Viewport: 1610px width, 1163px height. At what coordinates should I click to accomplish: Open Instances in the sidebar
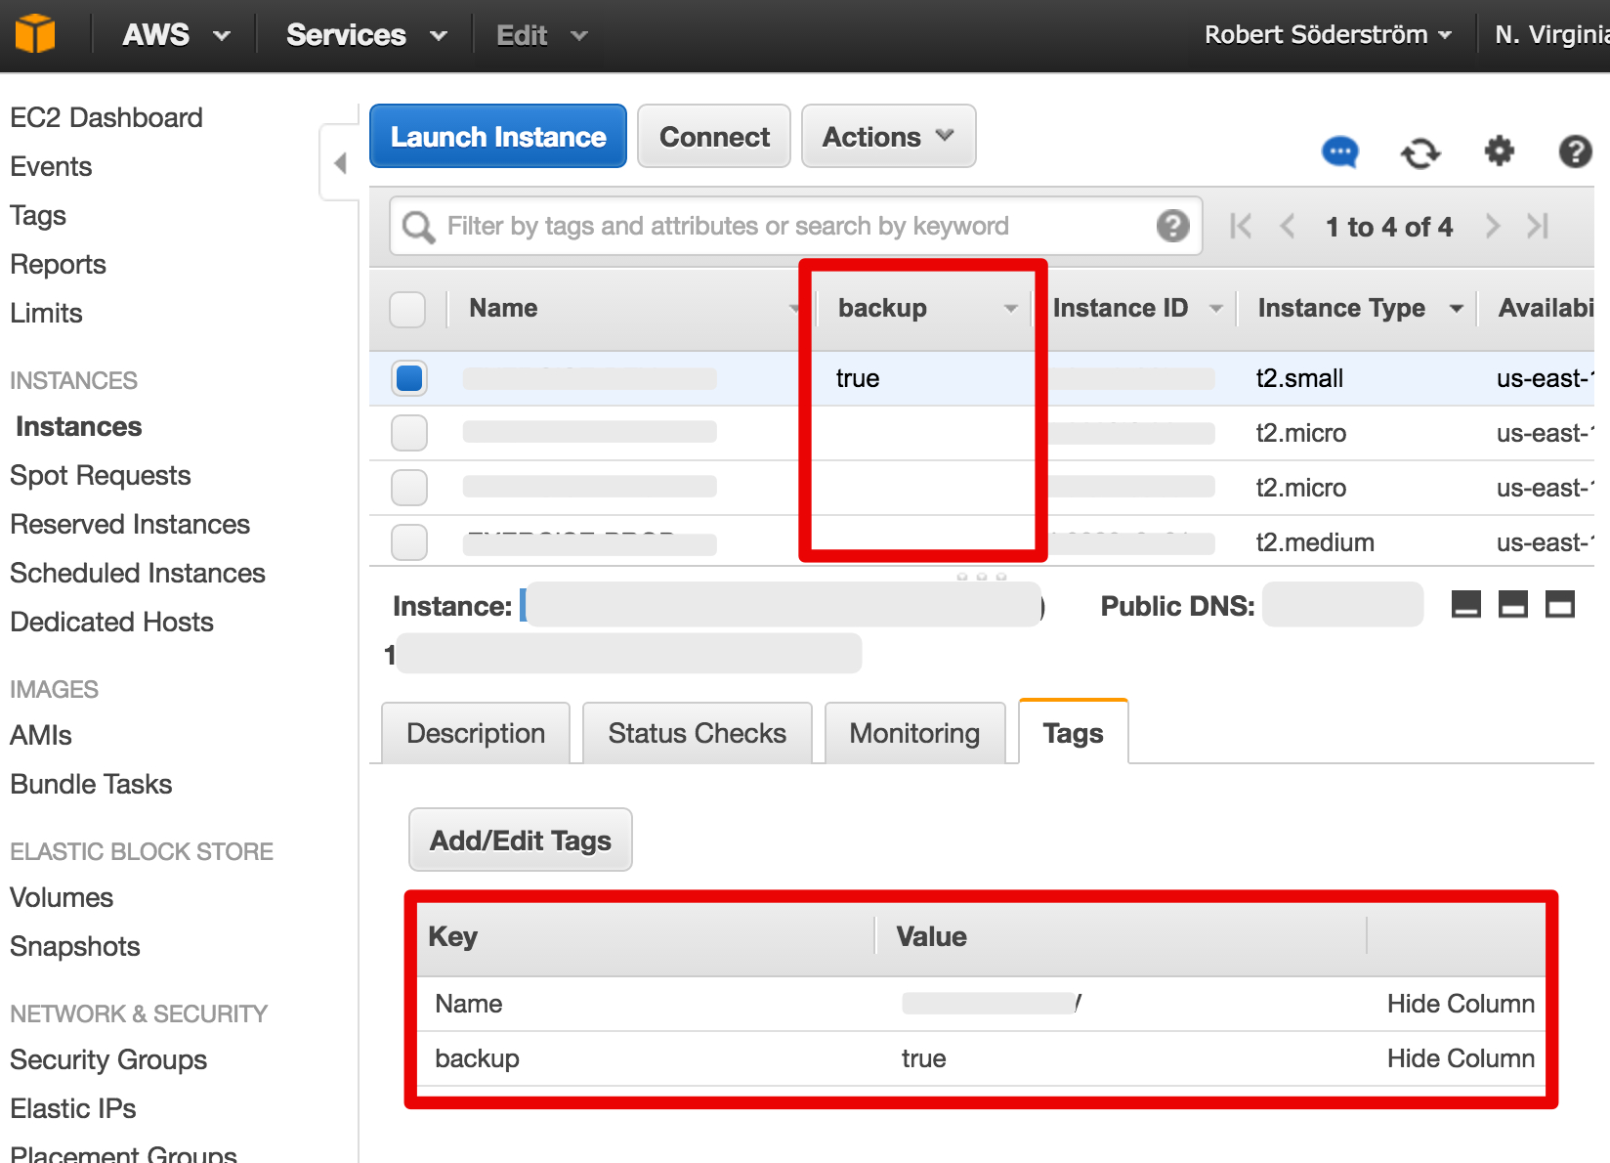[79, 426]
